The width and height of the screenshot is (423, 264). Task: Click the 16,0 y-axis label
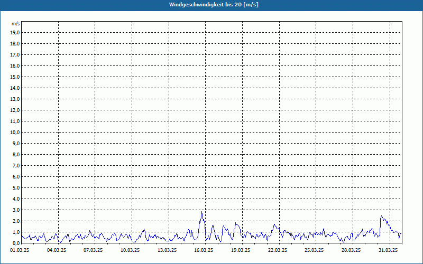pyautogui.click(x=15, y=65)
